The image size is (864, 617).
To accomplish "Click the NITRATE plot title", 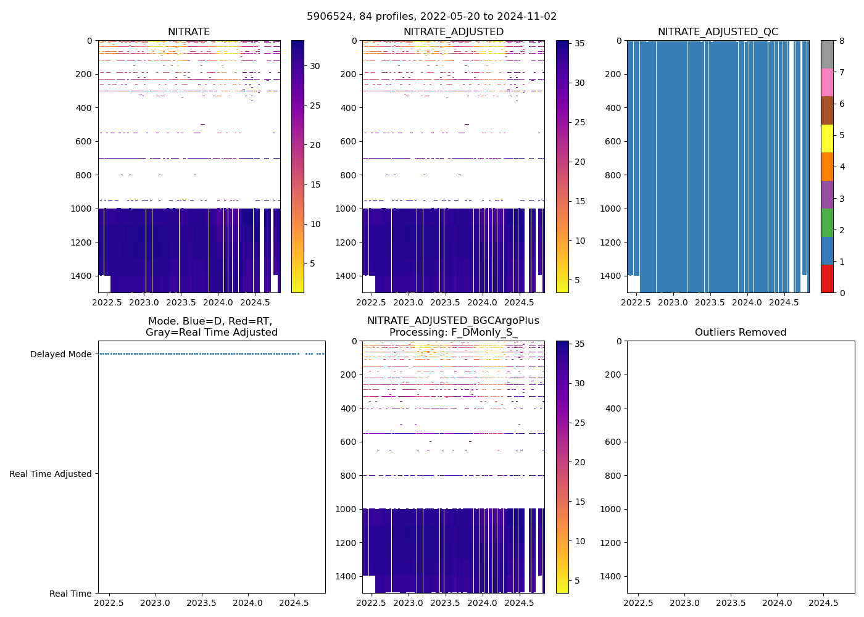I will [x=189, y=32].
